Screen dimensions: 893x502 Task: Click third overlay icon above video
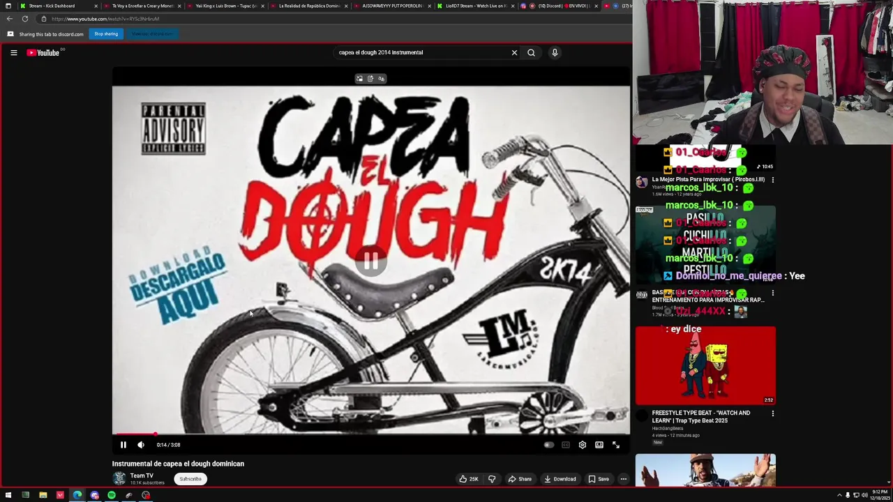381,79
